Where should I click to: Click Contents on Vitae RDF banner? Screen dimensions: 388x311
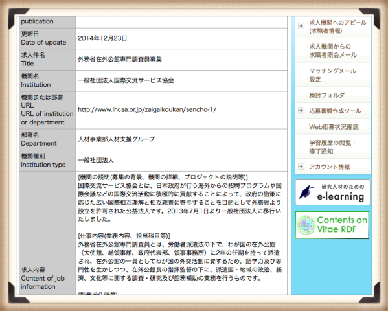click(x=332, y=225)
